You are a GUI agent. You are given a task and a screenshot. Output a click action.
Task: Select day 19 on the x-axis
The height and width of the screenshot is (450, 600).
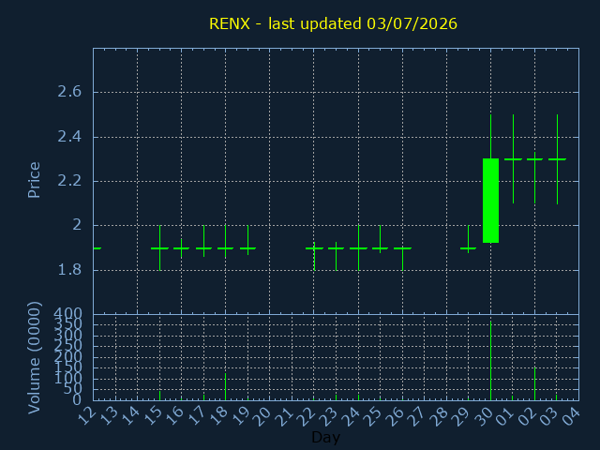tap(244, 416)
